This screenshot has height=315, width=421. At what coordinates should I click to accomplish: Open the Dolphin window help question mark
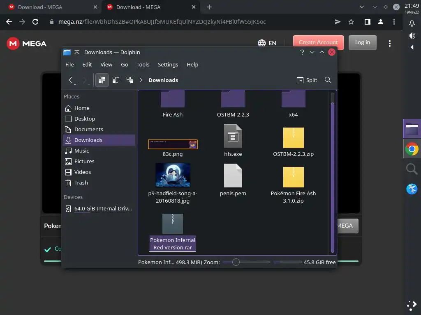pyautogui.click(x=302, y=52)
